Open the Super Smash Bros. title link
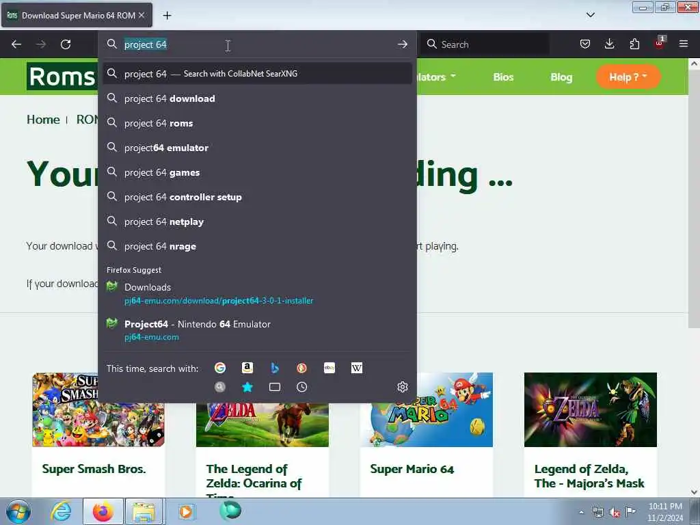 [x=94, y=469]
